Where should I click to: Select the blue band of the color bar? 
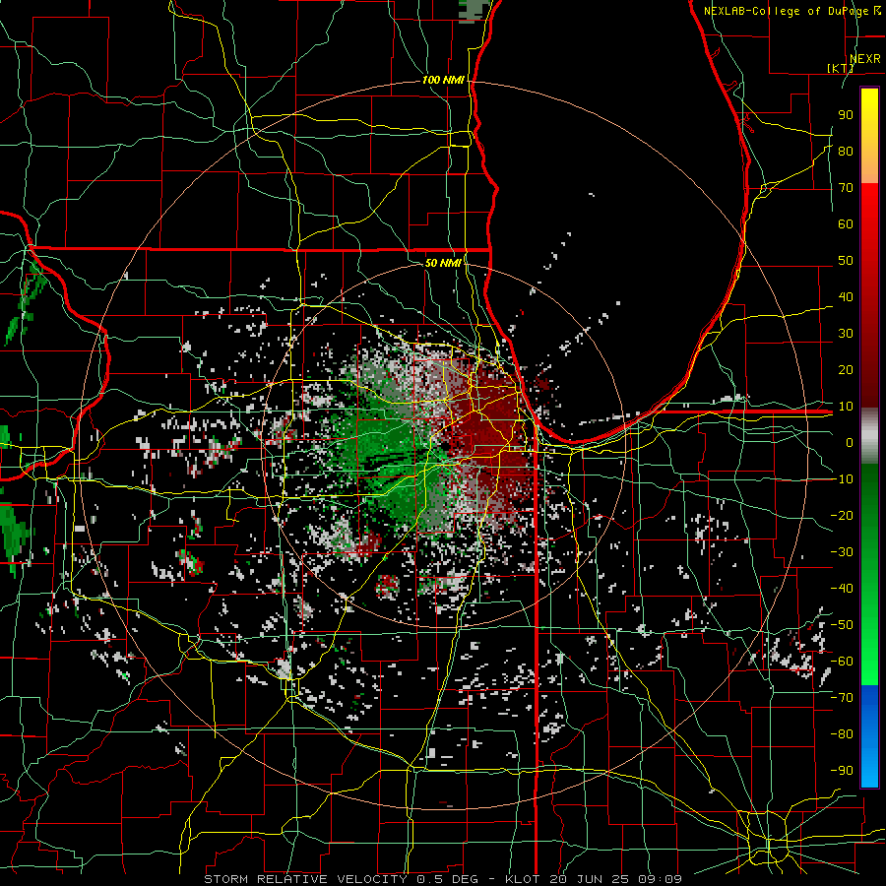869,735
